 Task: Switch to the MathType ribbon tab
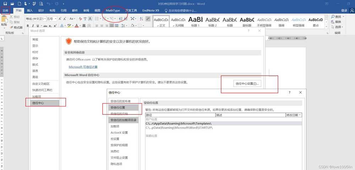click(x=113, y=11)
